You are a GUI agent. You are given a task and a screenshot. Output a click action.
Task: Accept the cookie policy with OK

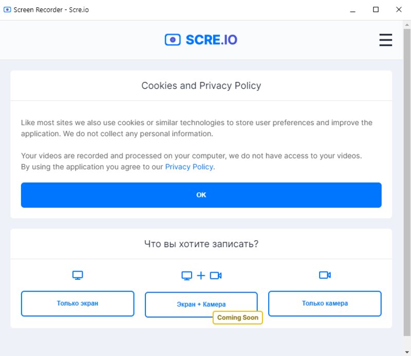[201, 194]
